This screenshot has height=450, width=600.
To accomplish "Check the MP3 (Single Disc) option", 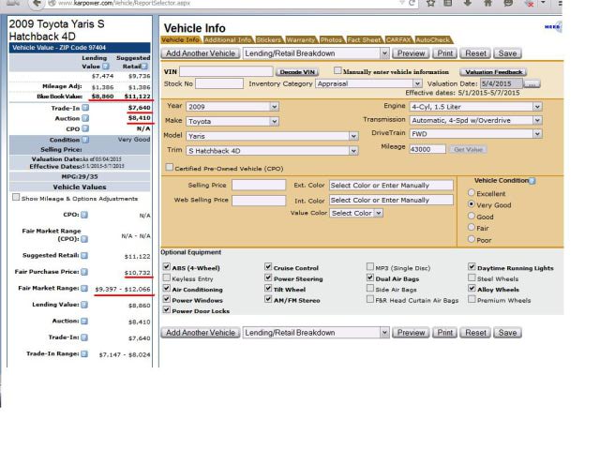I will point(370,266).
